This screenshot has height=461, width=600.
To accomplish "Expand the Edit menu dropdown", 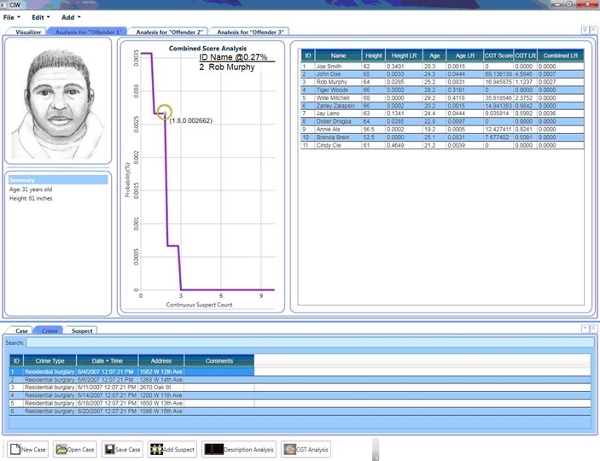I will 40,17.
